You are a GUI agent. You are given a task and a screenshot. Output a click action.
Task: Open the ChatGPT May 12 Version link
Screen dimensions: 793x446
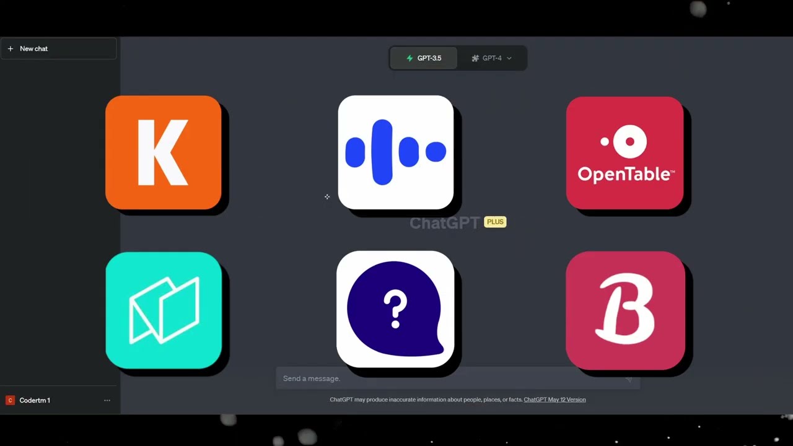point(554,400)
